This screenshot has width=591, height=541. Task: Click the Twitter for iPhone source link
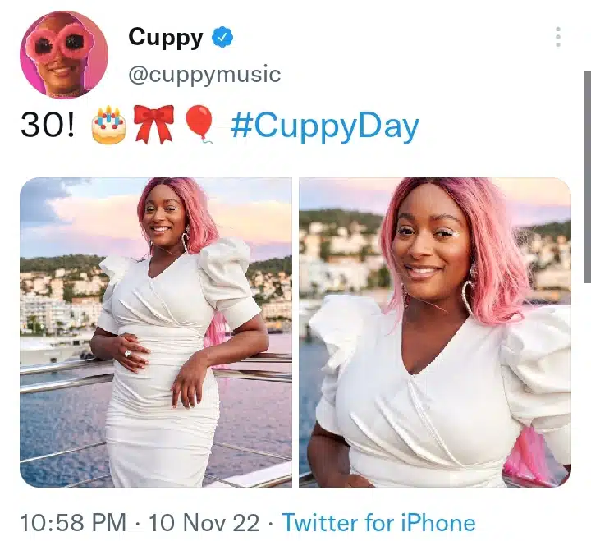pos(378,522)
